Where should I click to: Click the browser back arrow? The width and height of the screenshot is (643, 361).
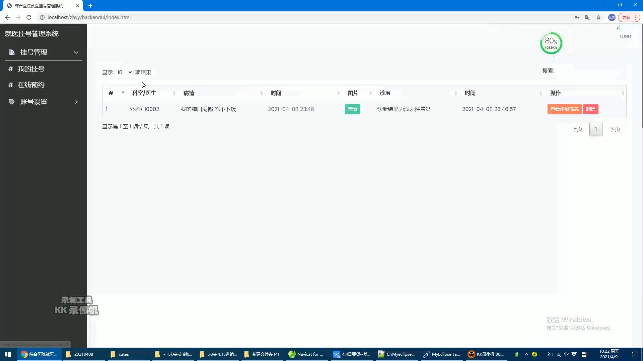tap(7, 17)
